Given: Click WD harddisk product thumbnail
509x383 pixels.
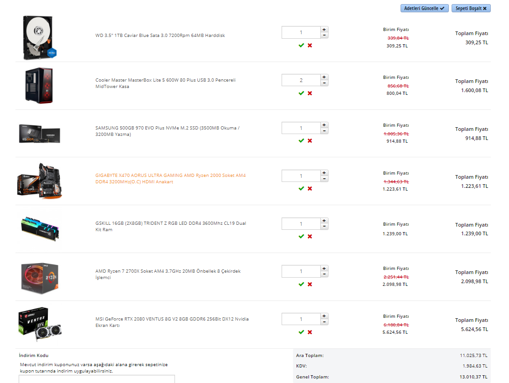Looking at the screenshot, I should (x=39, y=38).
